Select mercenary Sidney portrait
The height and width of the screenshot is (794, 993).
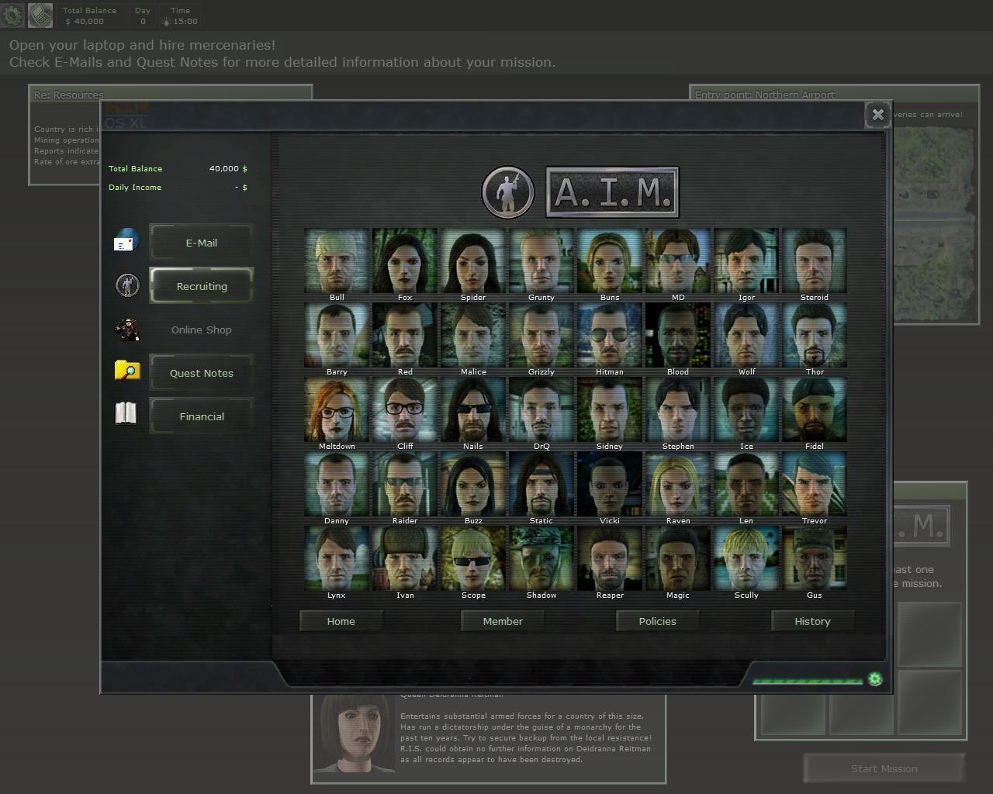point(610,409)
